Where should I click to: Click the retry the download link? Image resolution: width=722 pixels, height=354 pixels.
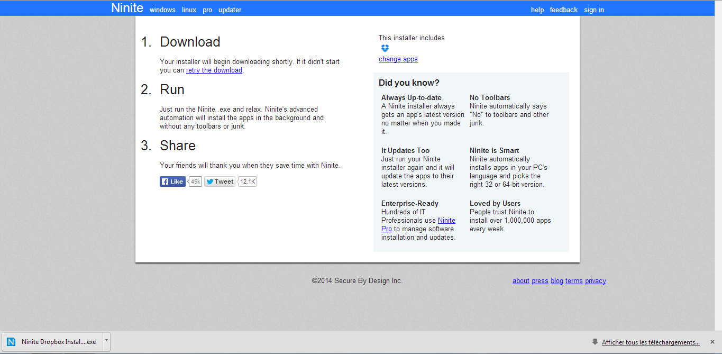[x=214, y=70]
